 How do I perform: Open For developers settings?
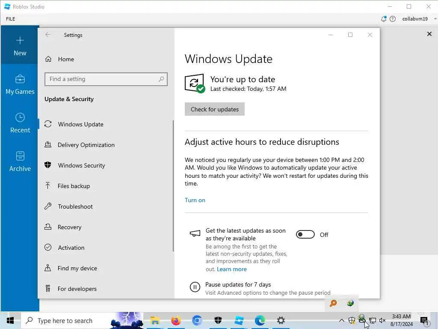pos(106,289)
